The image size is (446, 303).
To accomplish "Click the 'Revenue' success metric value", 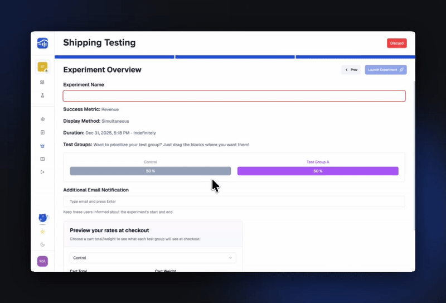I will [x=110, y=109].
